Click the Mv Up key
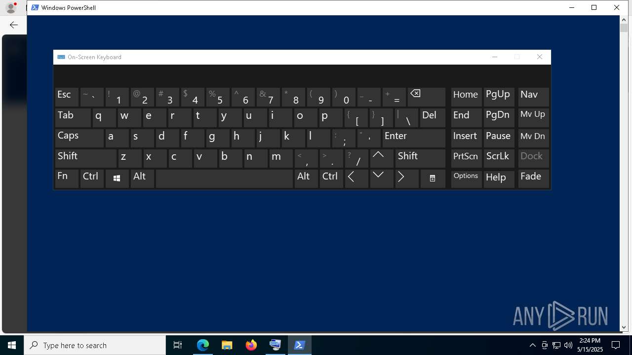This screenshot has width=632, height=355. pyautogui.click(x=533, y=118)
